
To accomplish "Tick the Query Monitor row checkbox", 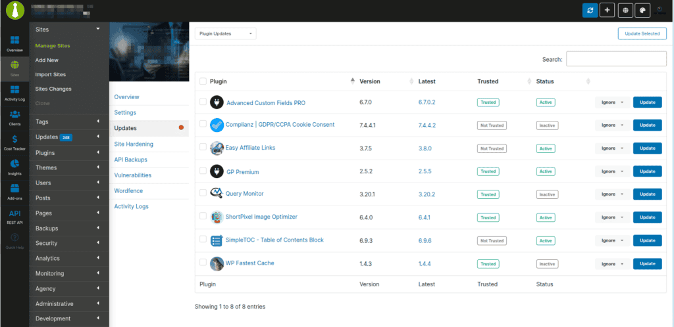I will 203,194.
